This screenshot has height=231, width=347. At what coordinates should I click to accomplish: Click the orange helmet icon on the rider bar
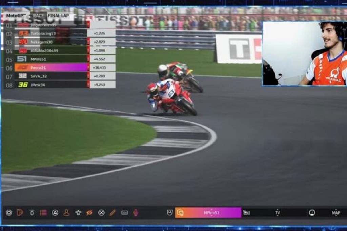(180, 213)
